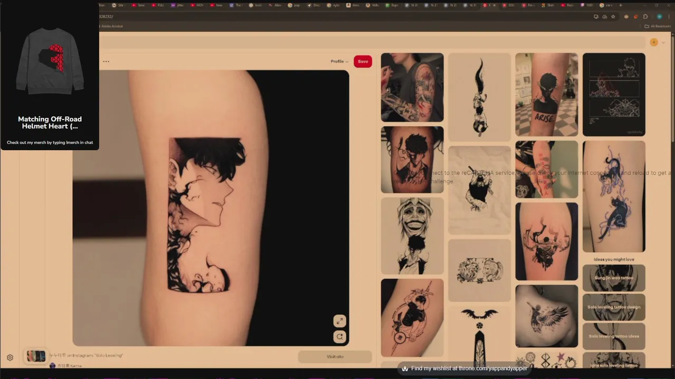675x379 pixels.
Task: Select the Igris solo leveling tattoo idea
Action: 614,361
